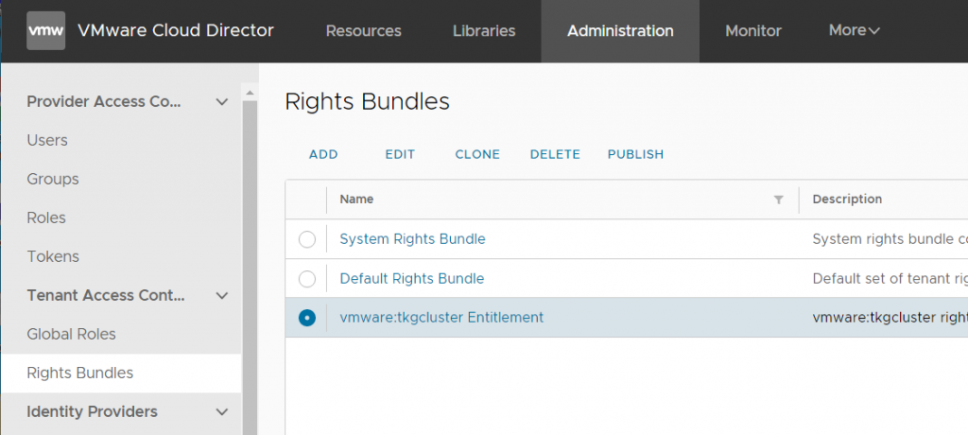Select the System Rights Bundle radio button

307,239
